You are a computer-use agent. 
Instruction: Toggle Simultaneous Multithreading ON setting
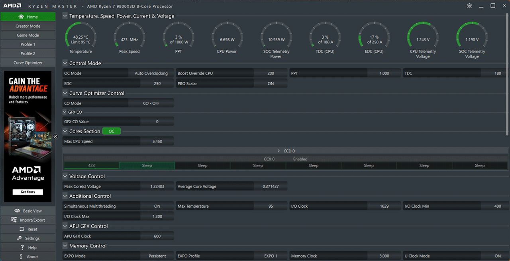157,206
